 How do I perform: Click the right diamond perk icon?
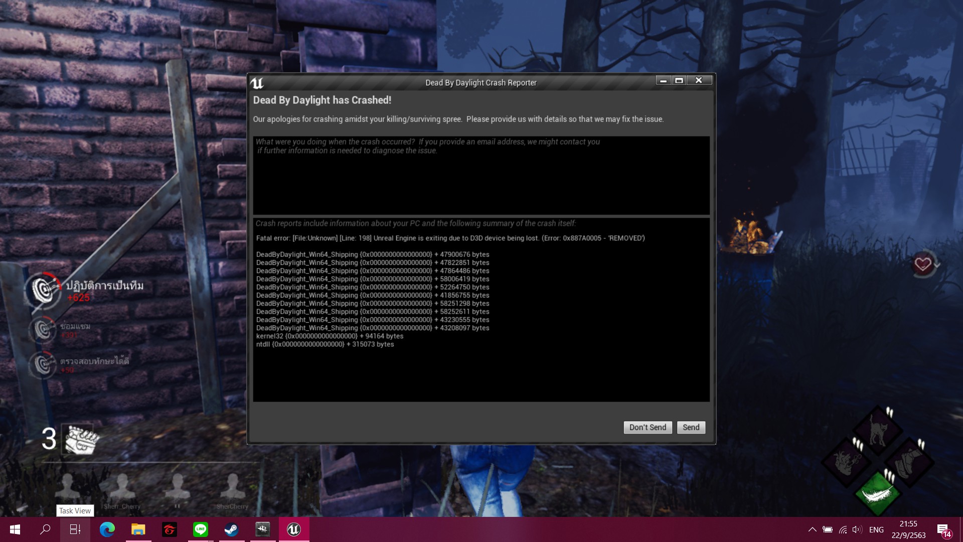909,462
